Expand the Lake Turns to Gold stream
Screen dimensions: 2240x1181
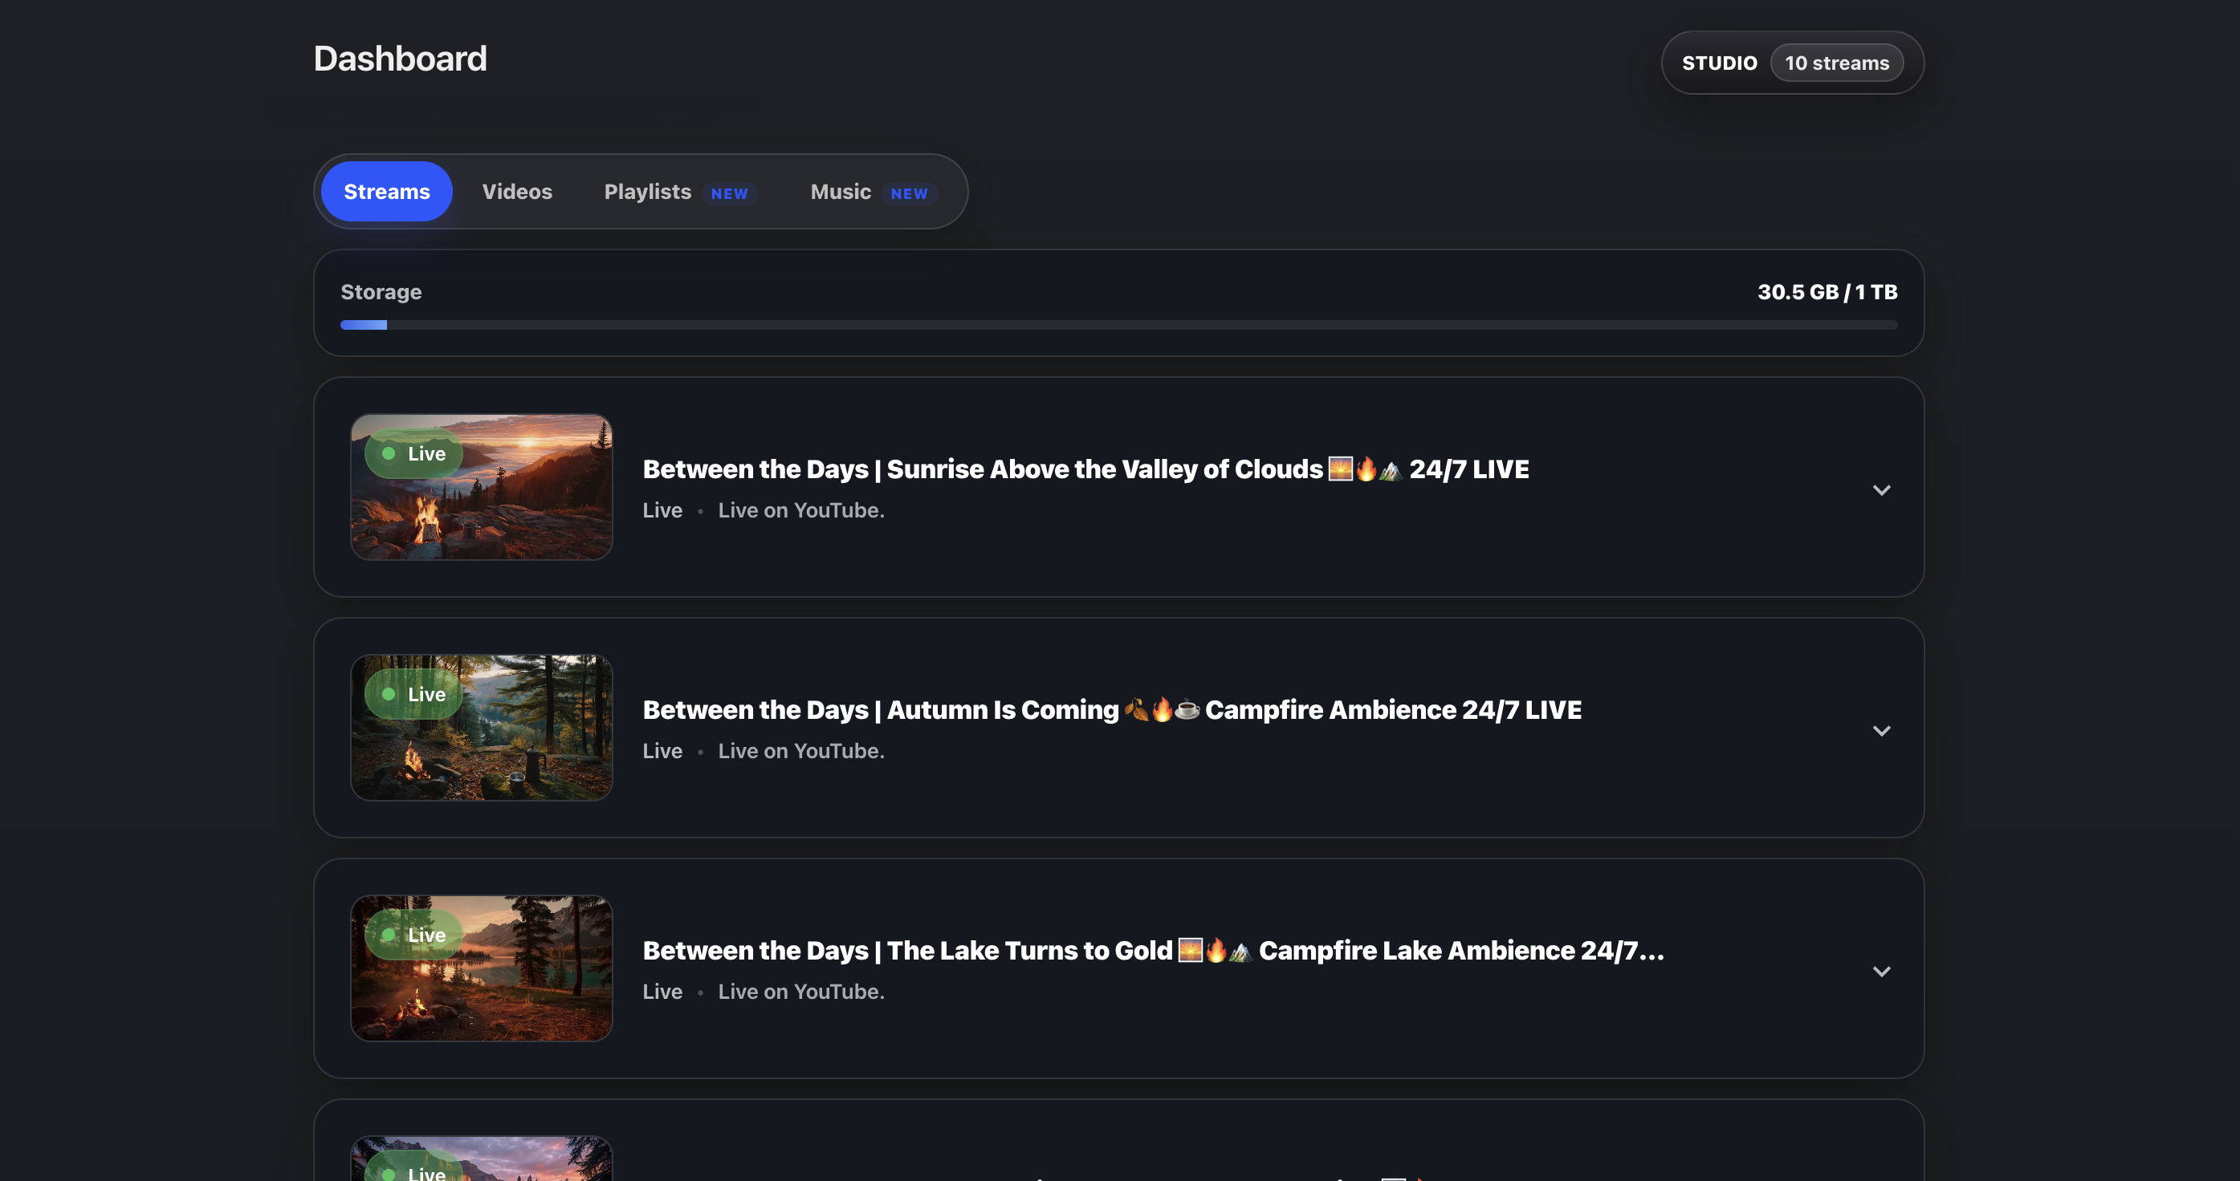[x=1881, y=972]
